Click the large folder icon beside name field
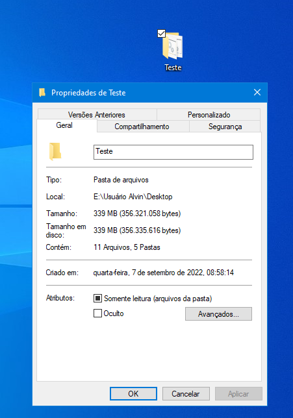The image size is (293, 418). pyautogui.click(x=55, y=152)
